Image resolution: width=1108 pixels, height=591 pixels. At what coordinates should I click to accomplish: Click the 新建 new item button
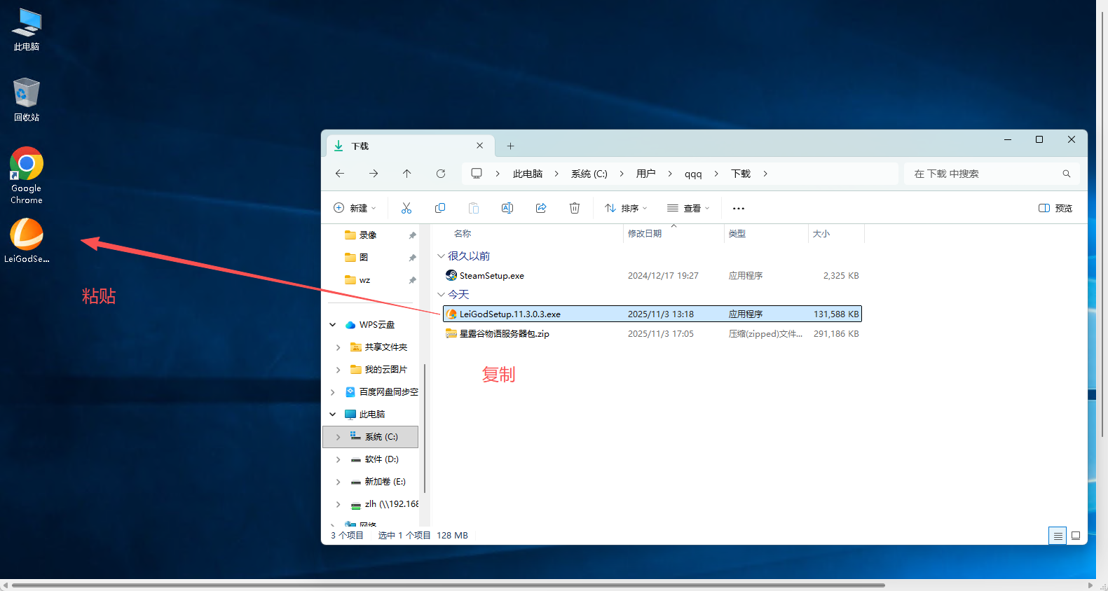[x=355, y=208]
